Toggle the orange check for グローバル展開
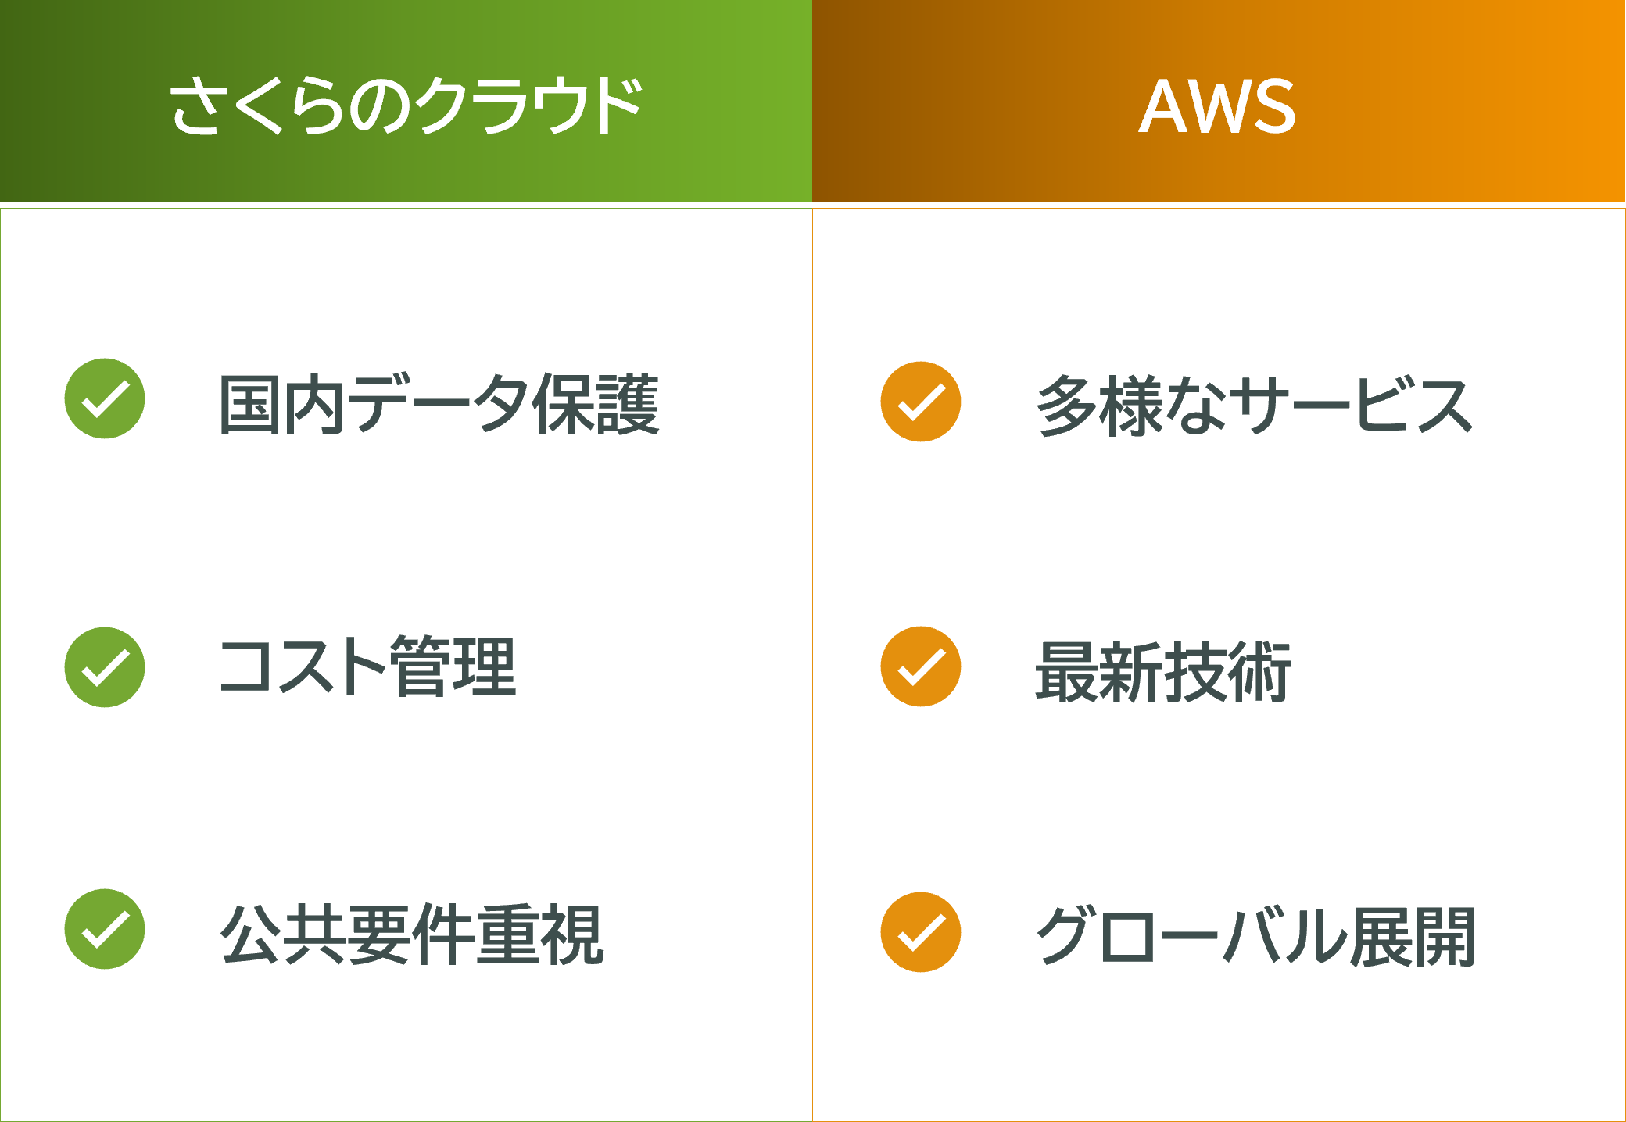 click(x=921, y=932)
